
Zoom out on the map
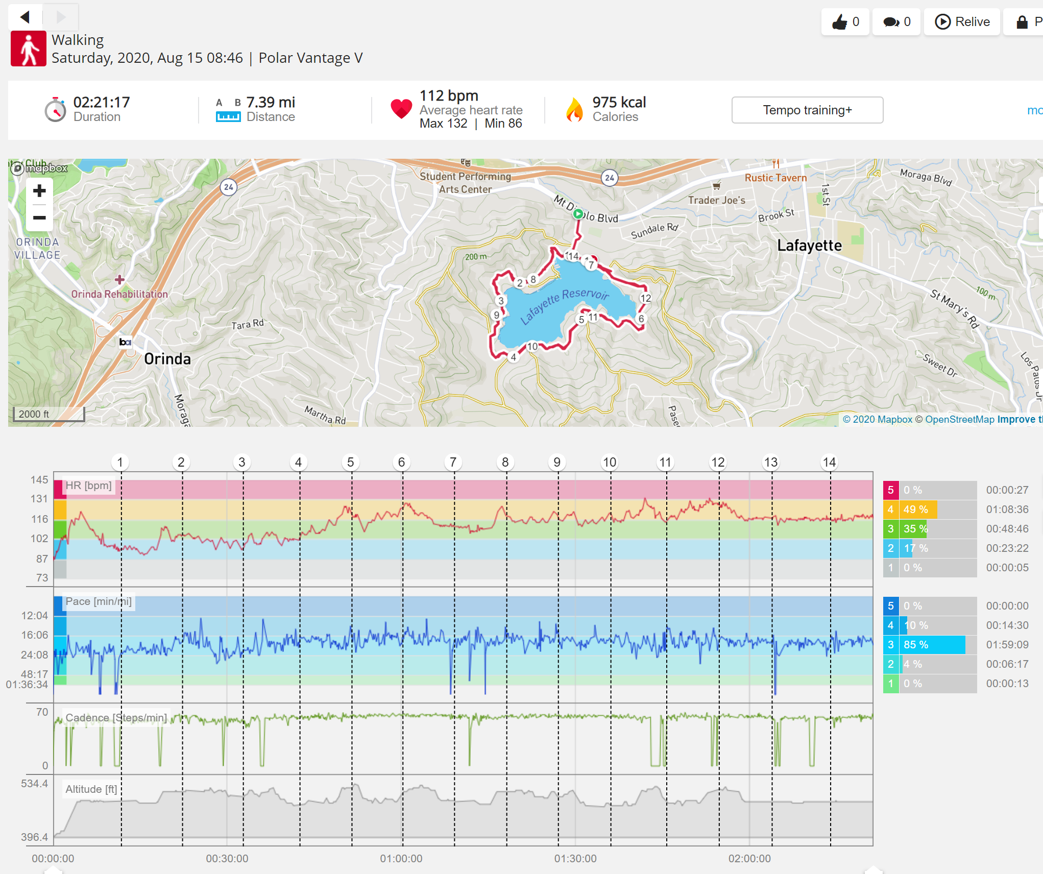39,217
